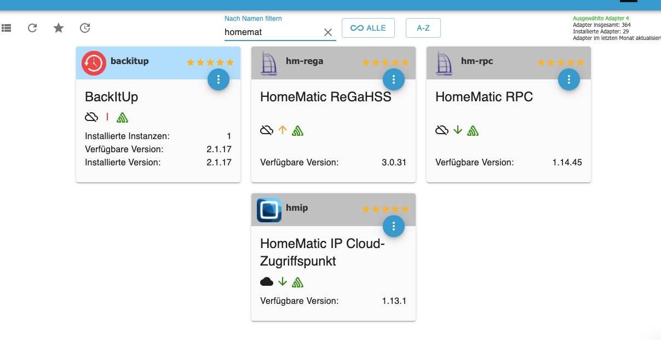Click version number 3.0.31

[394, 163]
